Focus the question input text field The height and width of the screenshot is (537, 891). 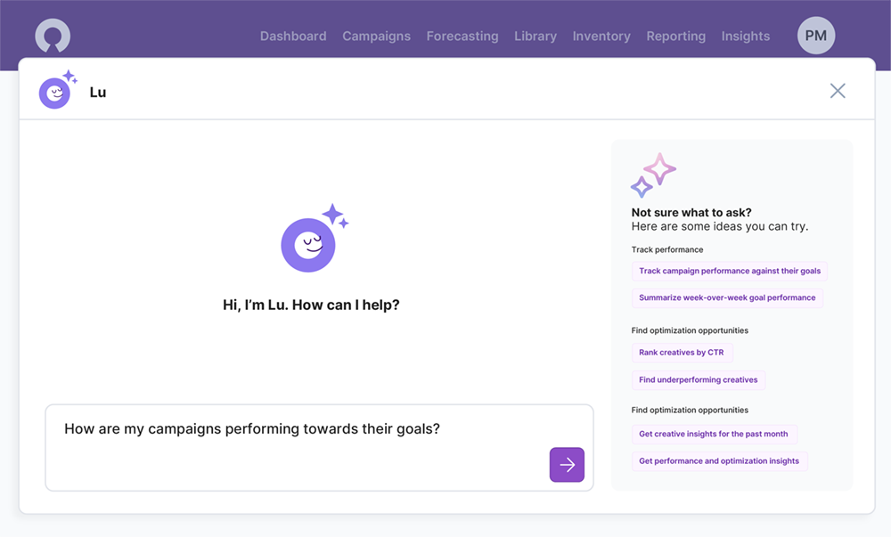(x=319, y=448)
